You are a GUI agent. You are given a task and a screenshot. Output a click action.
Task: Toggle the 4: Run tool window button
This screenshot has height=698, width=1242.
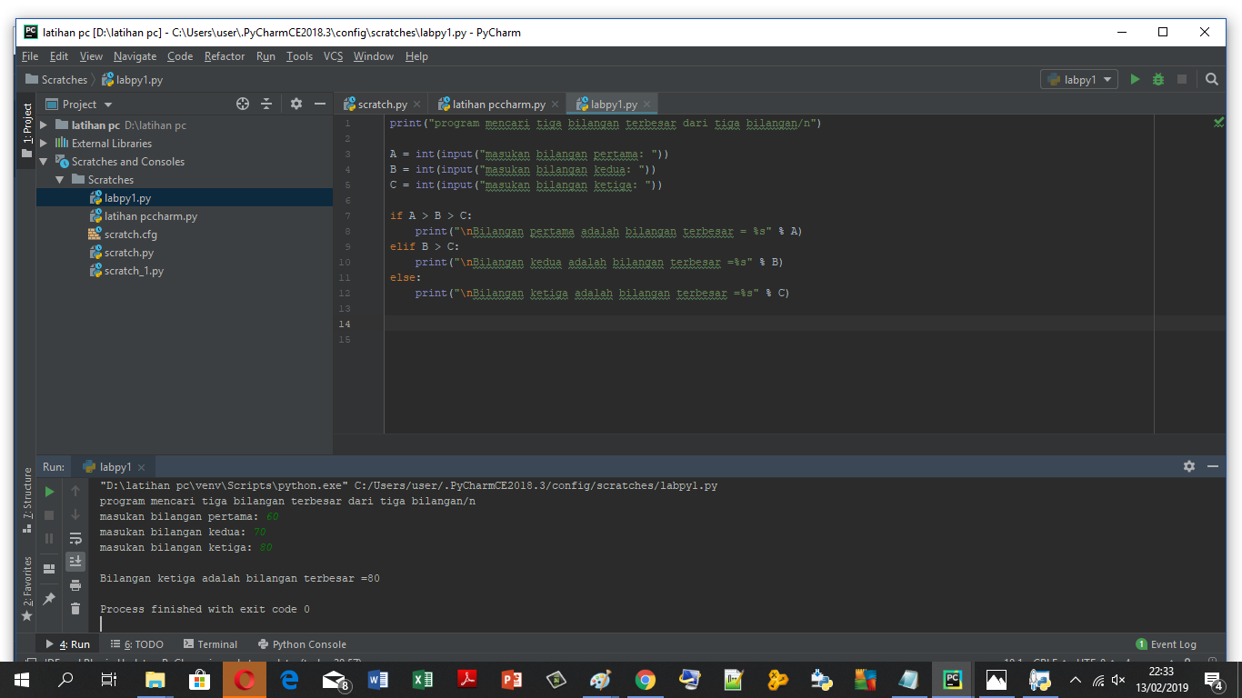point(68,644)
